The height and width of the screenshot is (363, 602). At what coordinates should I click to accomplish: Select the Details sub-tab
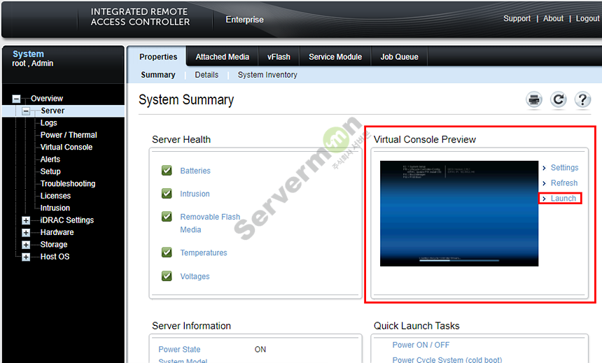coord(206,75)
